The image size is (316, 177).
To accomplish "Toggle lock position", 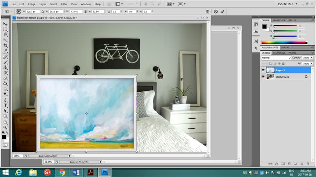I will point(279,63).
